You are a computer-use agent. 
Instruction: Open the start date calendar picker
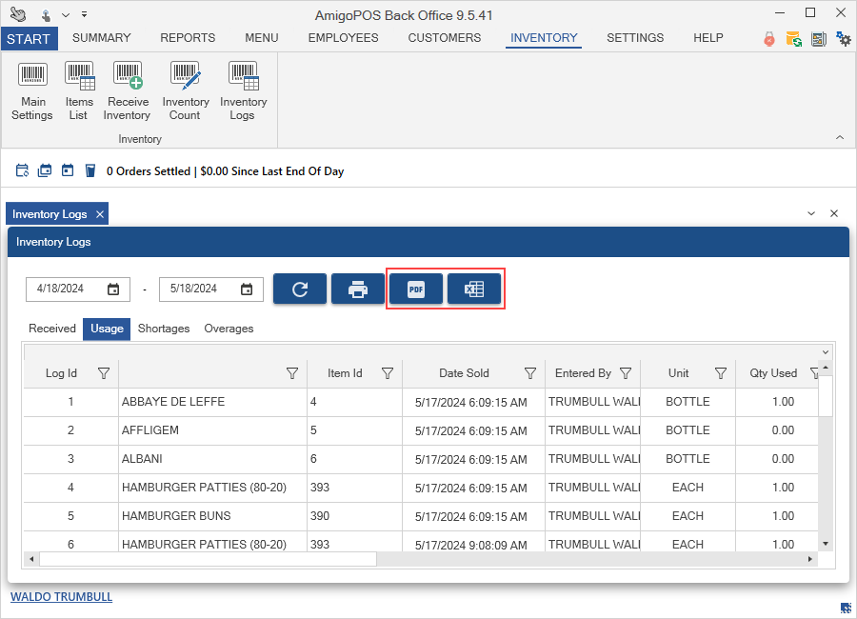coord(113,290)
